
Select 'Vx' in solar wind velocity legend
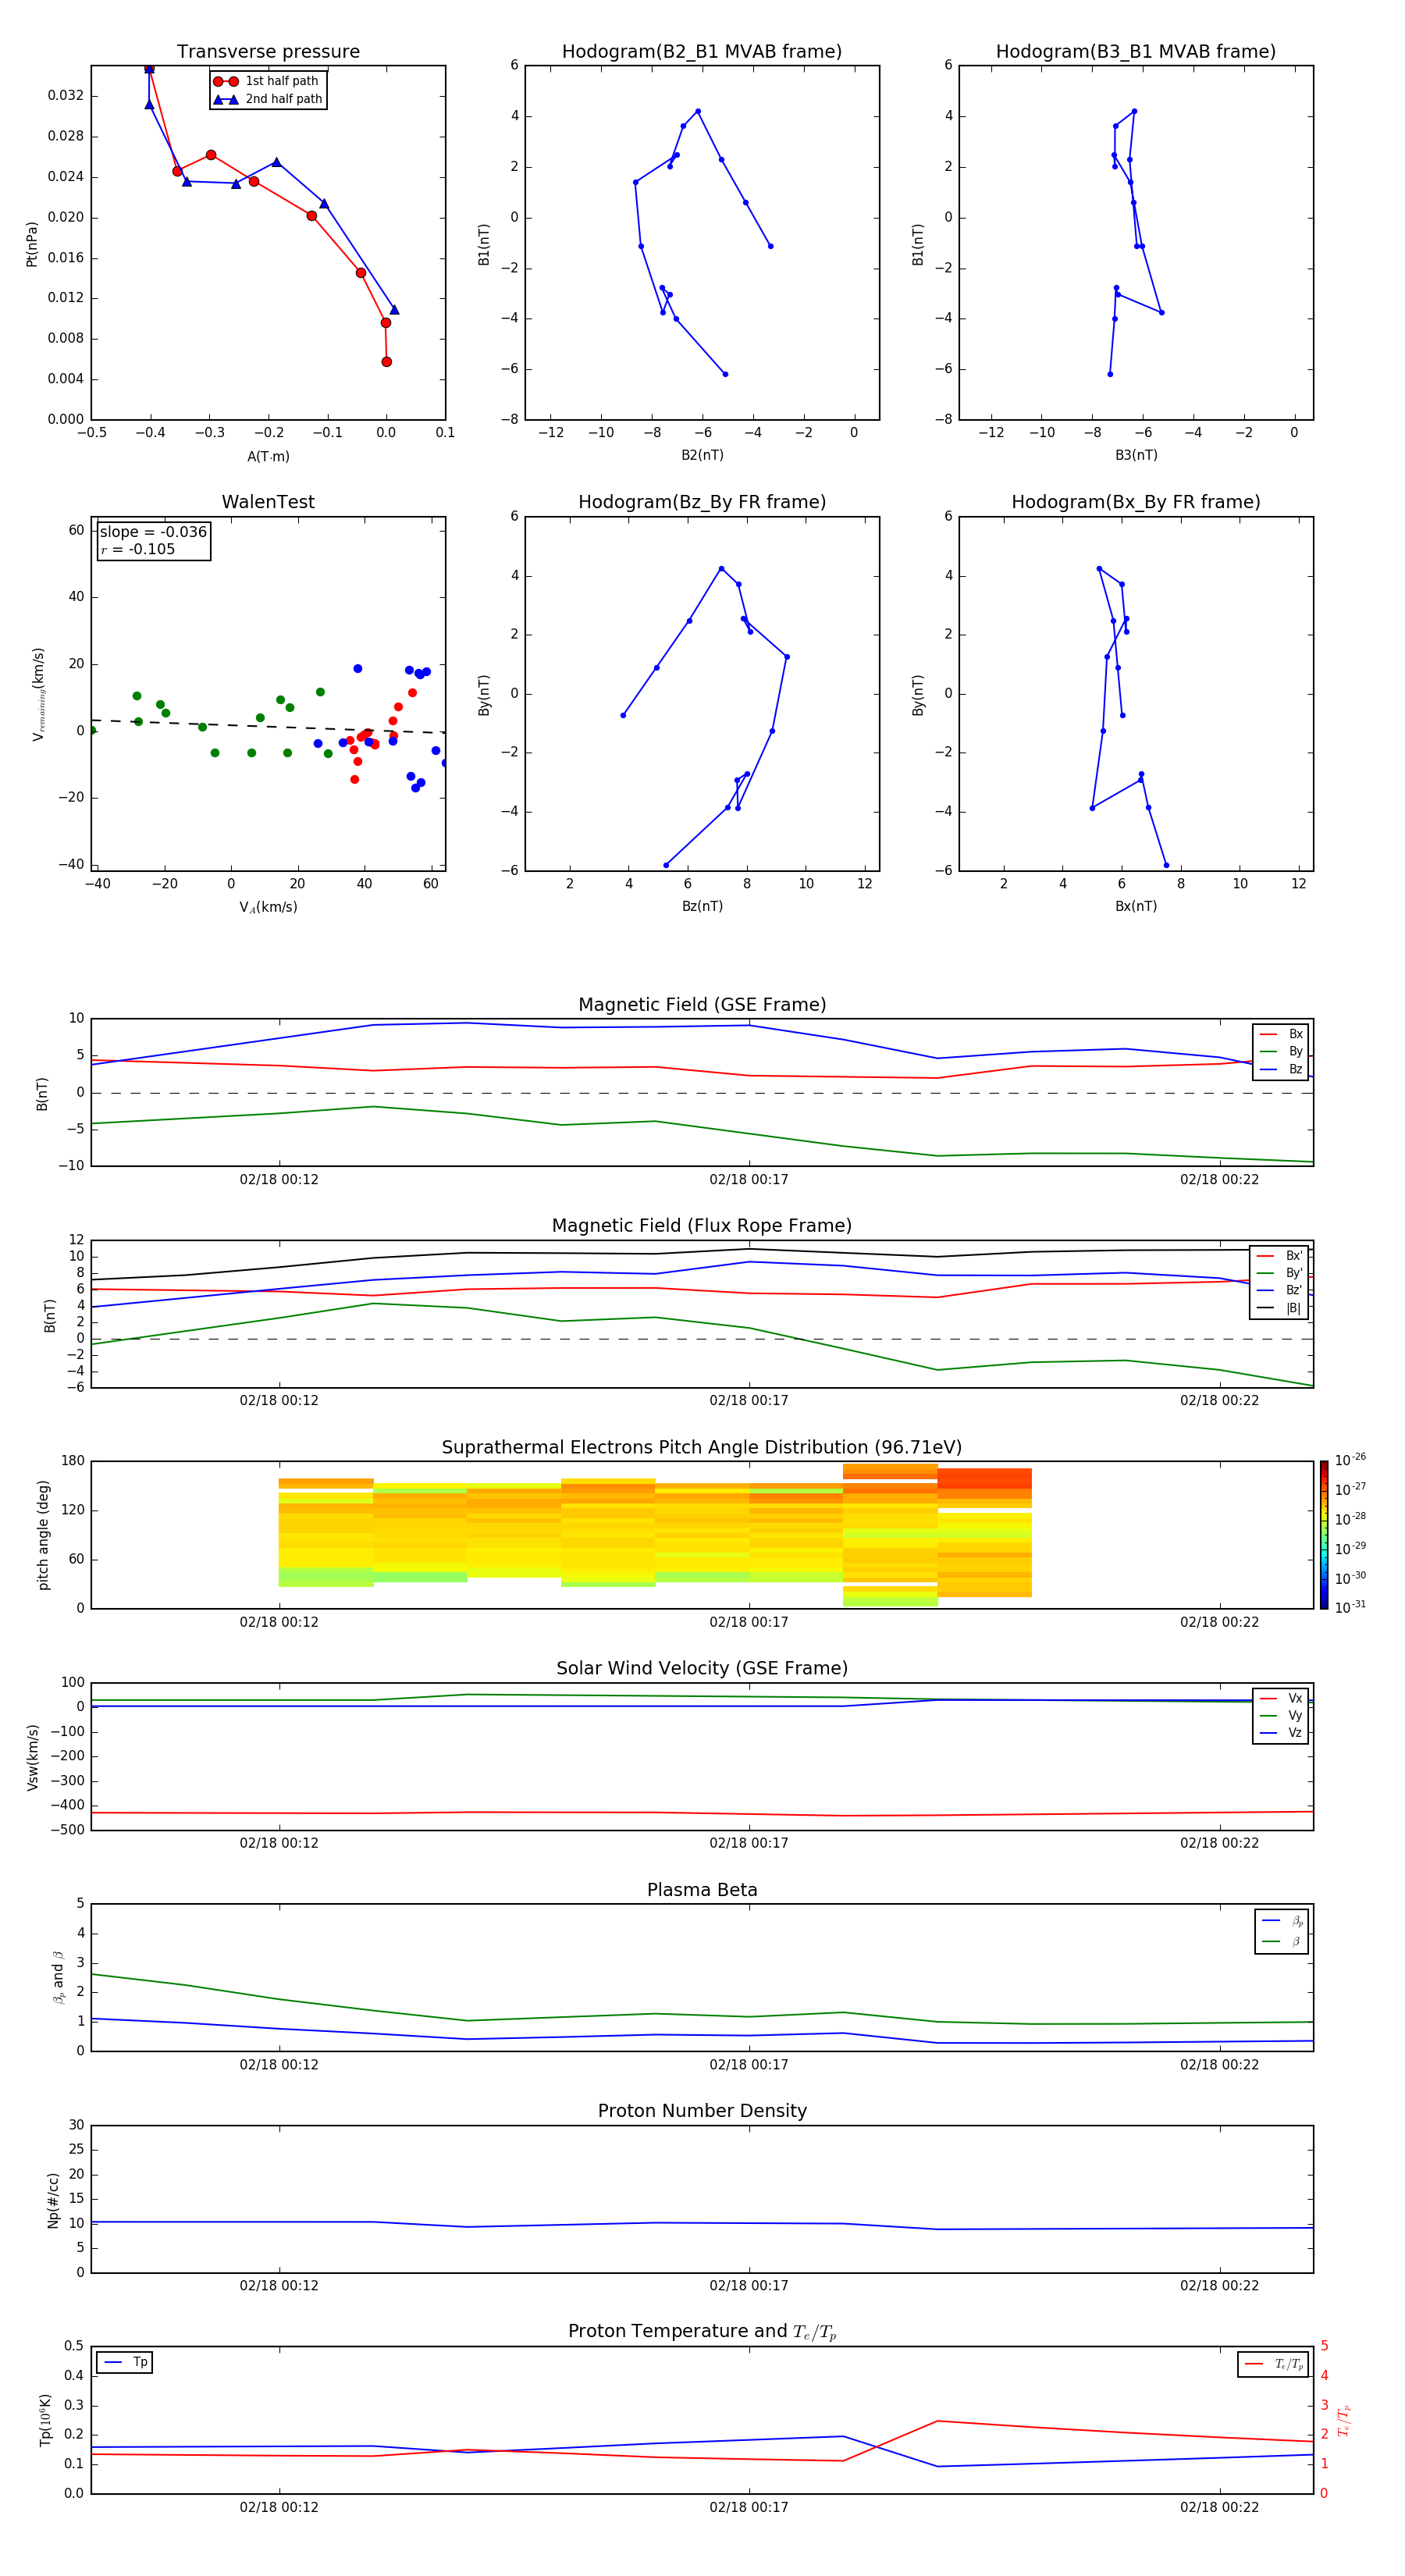[x=1281, y=1698]
